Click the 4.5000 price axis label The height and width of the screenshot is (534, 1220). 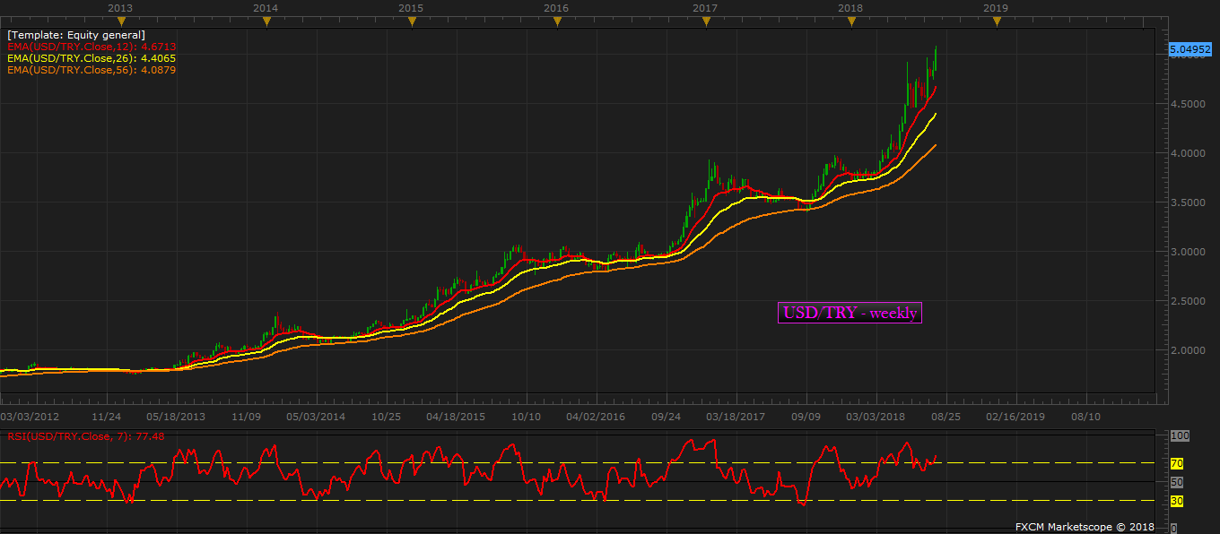click(x=1186, y=104)
